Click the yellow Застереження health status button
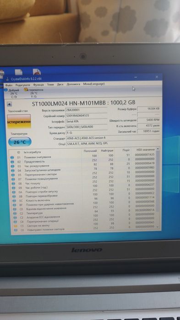 click(19, 121)
